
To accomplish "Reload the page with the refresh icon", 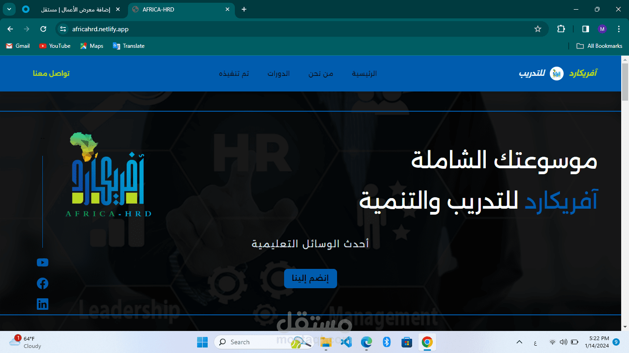I will [x=43, y=29].
